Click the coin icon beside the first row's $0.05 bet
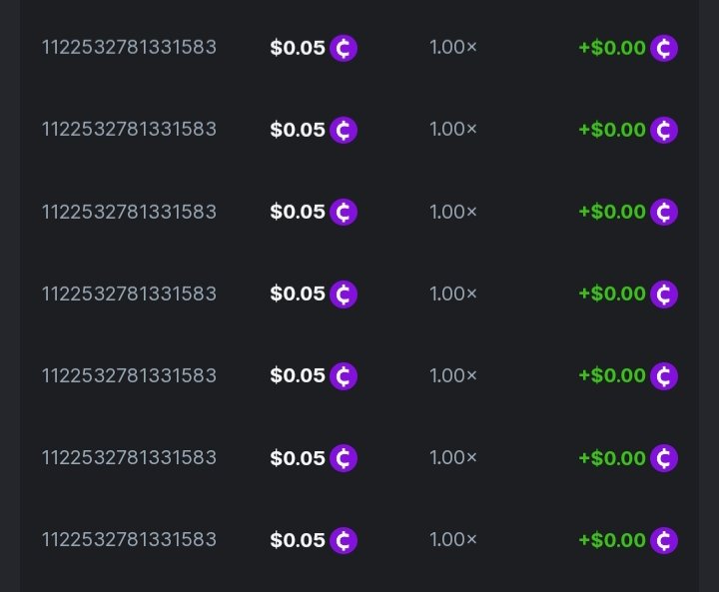The width and height of the screenshot is (719, 592). 344,48
